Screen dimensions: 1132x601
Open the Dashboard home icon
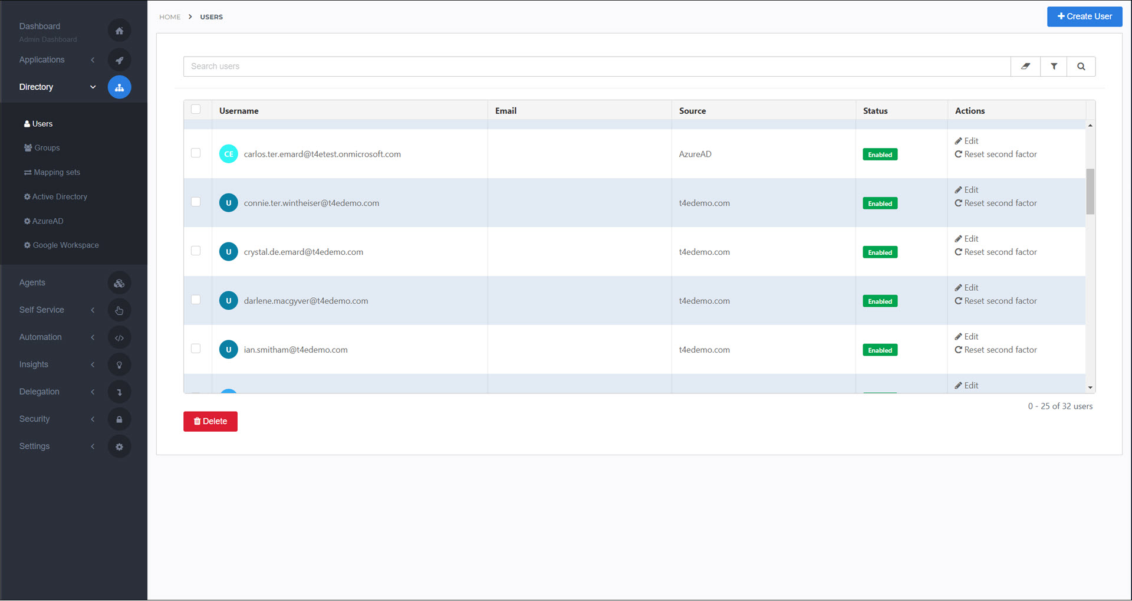pos(119,31)
